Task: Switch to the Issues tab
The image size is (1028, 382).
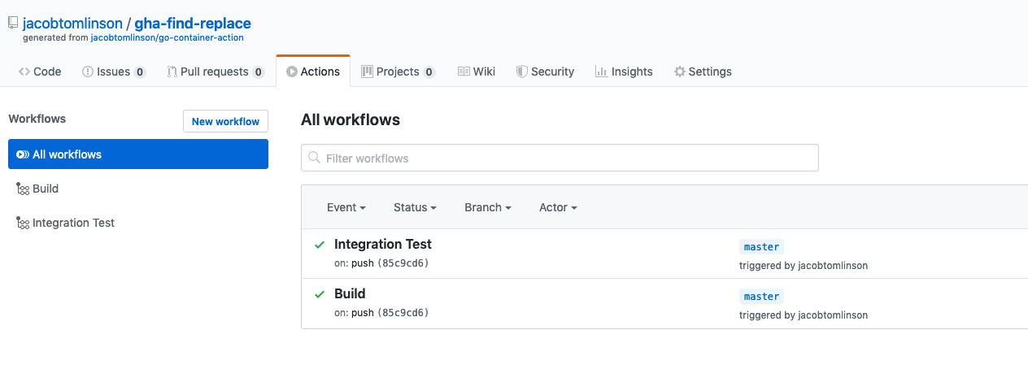Action: point(114,72)
